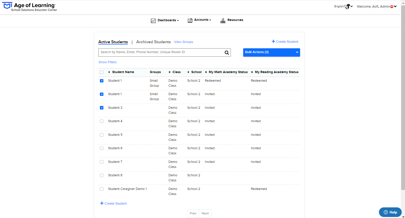Open the English language selector
Screen dimensions: 405x218
(x=343, y=7)
